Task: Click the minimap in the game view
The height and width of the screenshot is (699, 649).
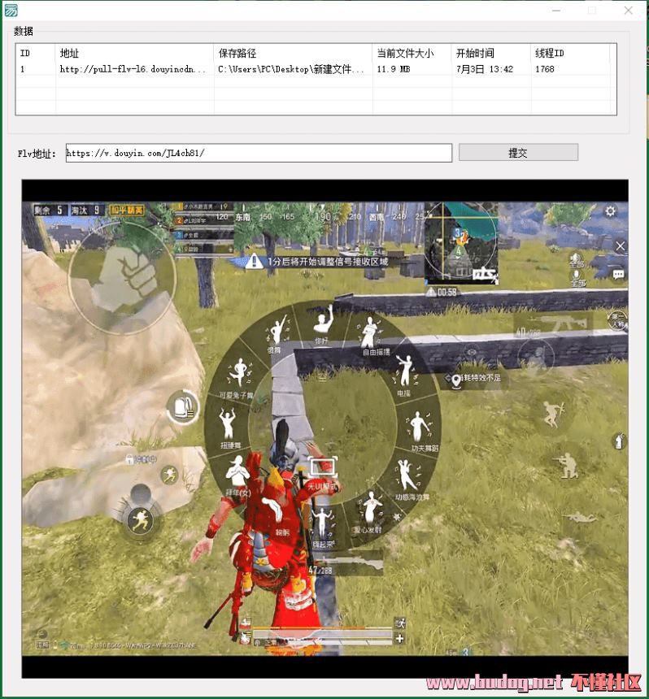Action: click(x=461, y=243)
